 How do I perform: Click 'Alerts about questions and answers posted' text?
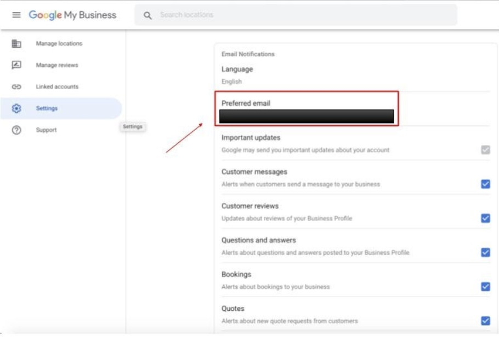pos(315,253)
